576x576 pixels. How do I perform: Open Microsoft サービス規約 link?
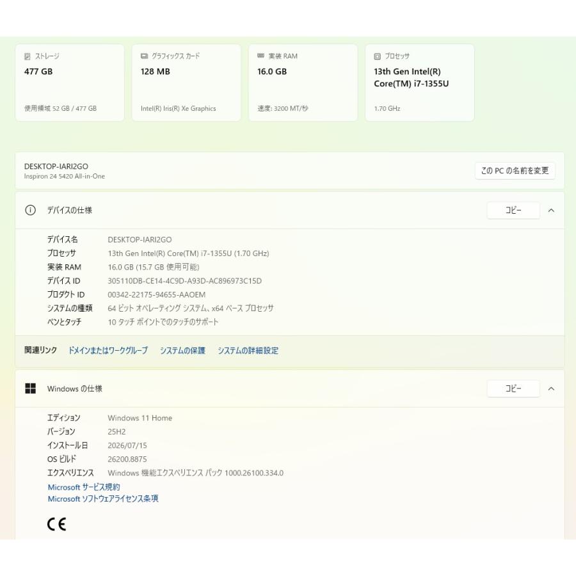(x=84, y=487)
